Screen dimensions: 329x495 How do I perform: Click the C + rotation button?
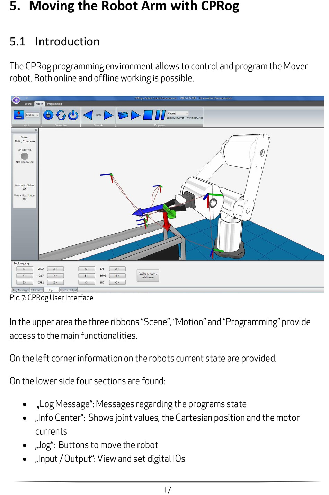point(117,283)
